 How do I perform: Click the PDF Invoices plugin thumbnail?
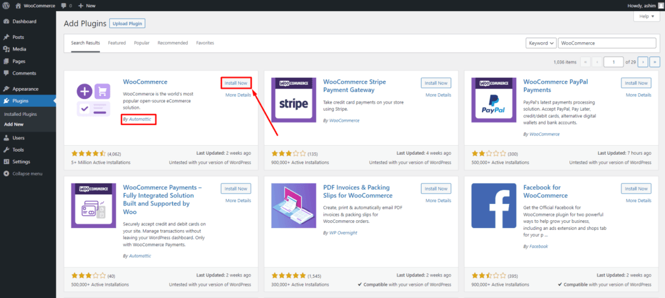pyautogui.click(x=294, y=206)
